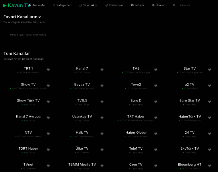Favorite a2 TV with heart icon
Screen dimensions: 218x172
tap(210, 86)
